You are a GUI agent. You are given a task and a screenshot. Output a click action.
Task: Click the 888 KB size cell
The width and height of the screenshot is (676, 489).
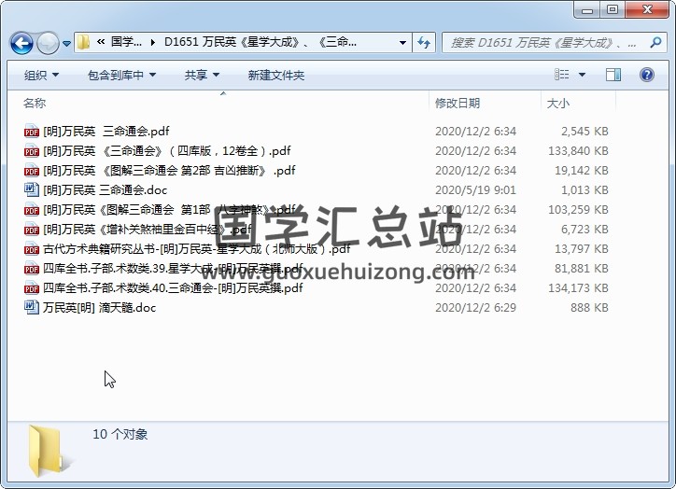click(x=589, y=308)
